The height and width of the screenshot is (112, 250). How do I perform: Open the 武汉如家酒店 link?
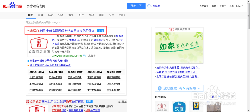pyautogui.click(x=55, y=90)
